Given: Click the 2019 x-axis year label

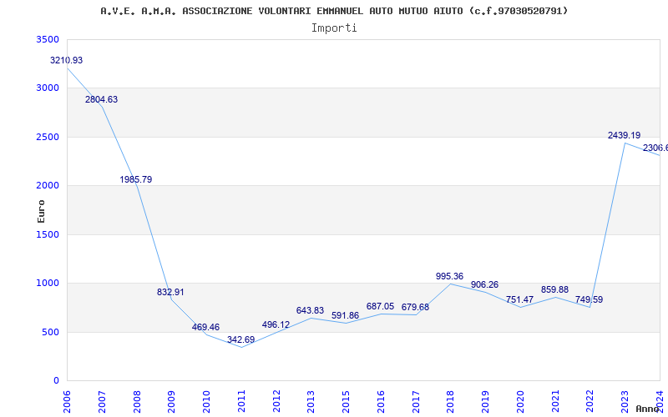Looking at the screenshot, I should pos(485,401).
